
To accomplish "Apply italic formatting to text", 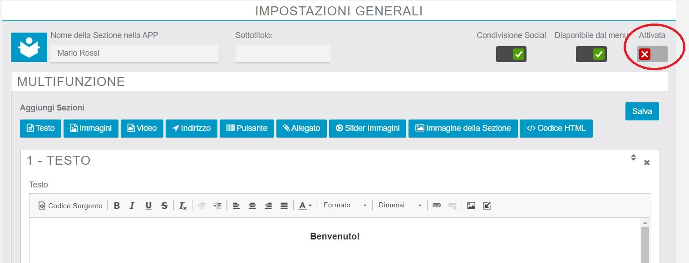I will pyautogui.click(x=132, y=206).
